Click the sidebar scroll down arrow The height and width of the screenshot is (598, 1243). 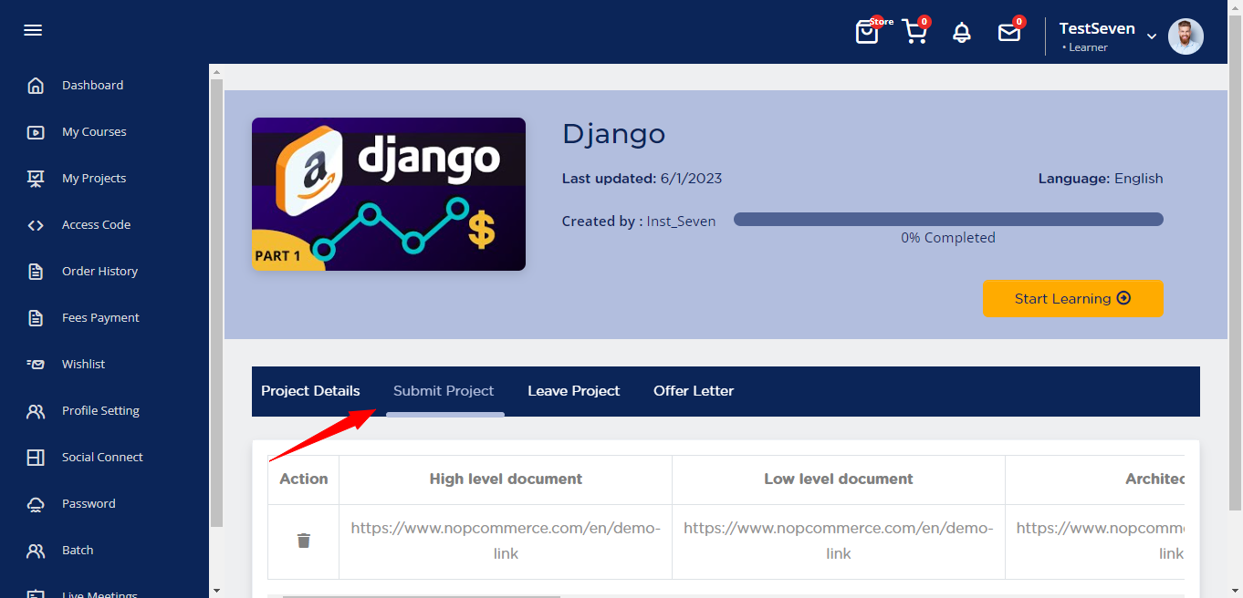216,590
